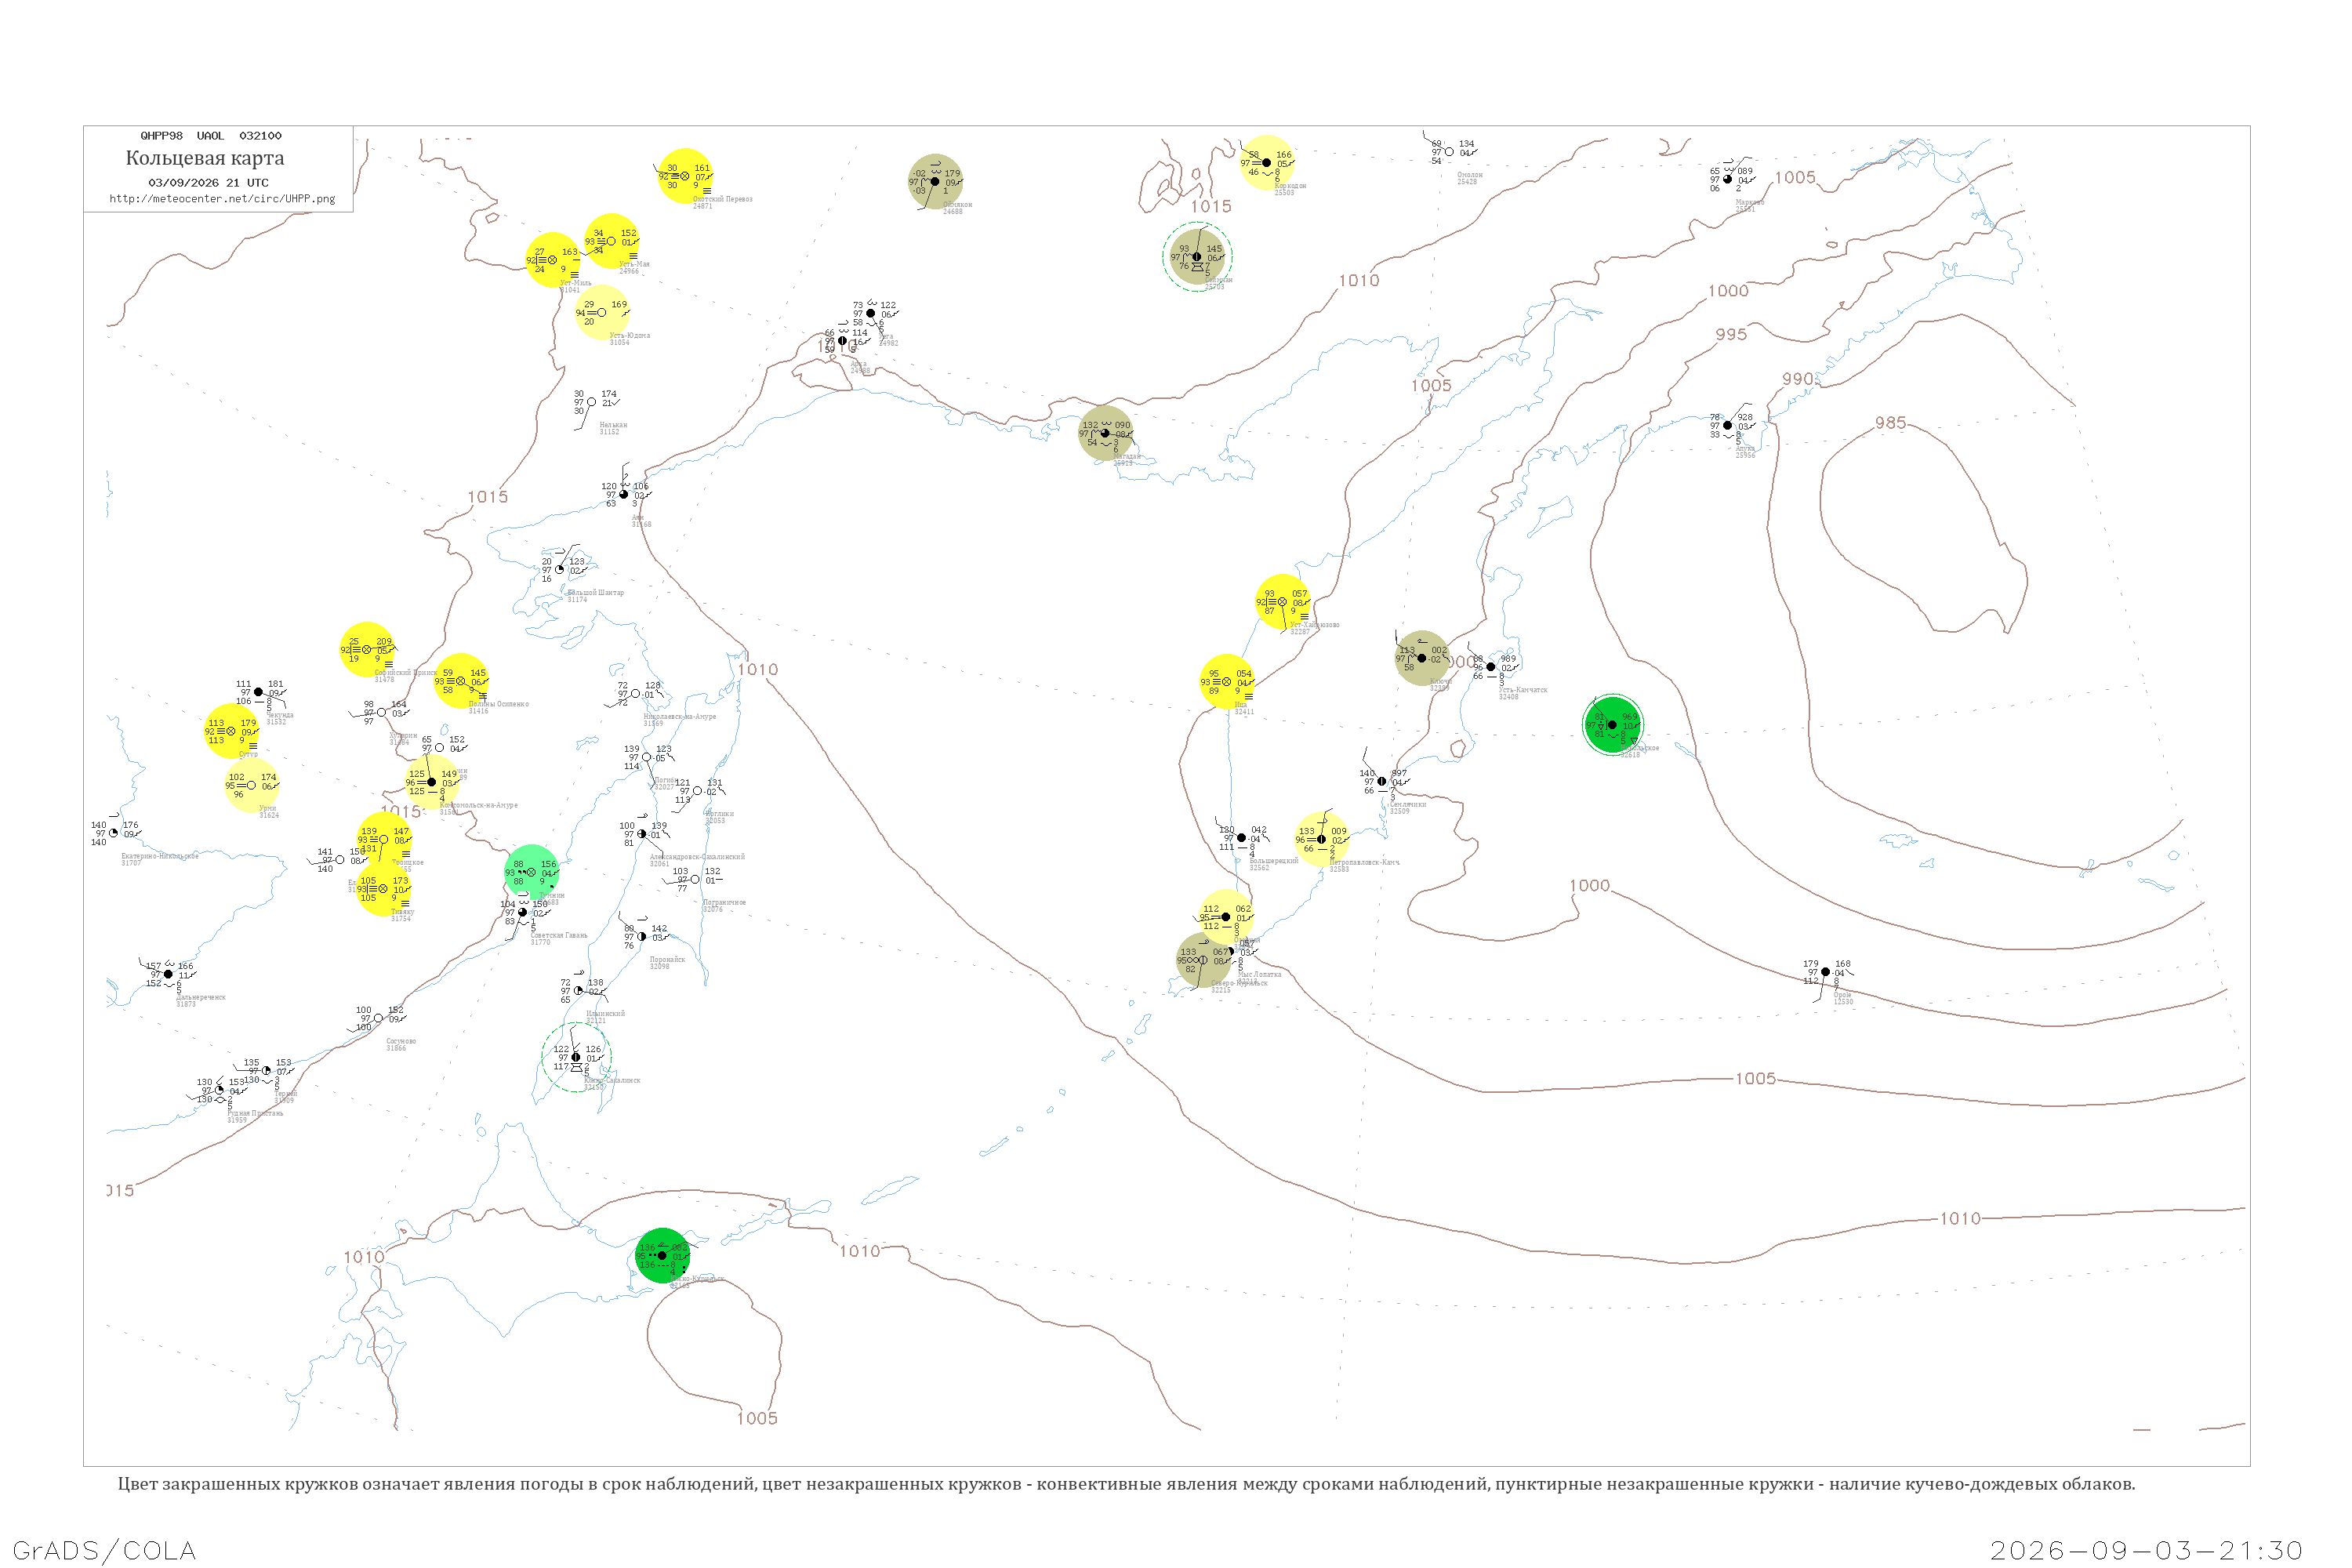Click the pale yellow Petropavlovsk-Kamchatsky station circle
The image size is (2352, 1568).
[x=1321, y=839]
